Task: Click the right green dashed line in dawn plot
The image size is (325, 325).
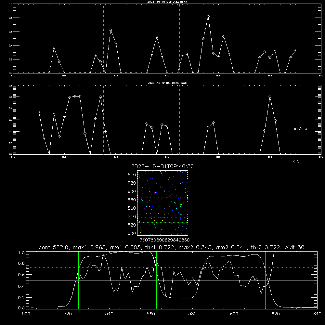Action: pyautogui.click(x=179, y=39)
